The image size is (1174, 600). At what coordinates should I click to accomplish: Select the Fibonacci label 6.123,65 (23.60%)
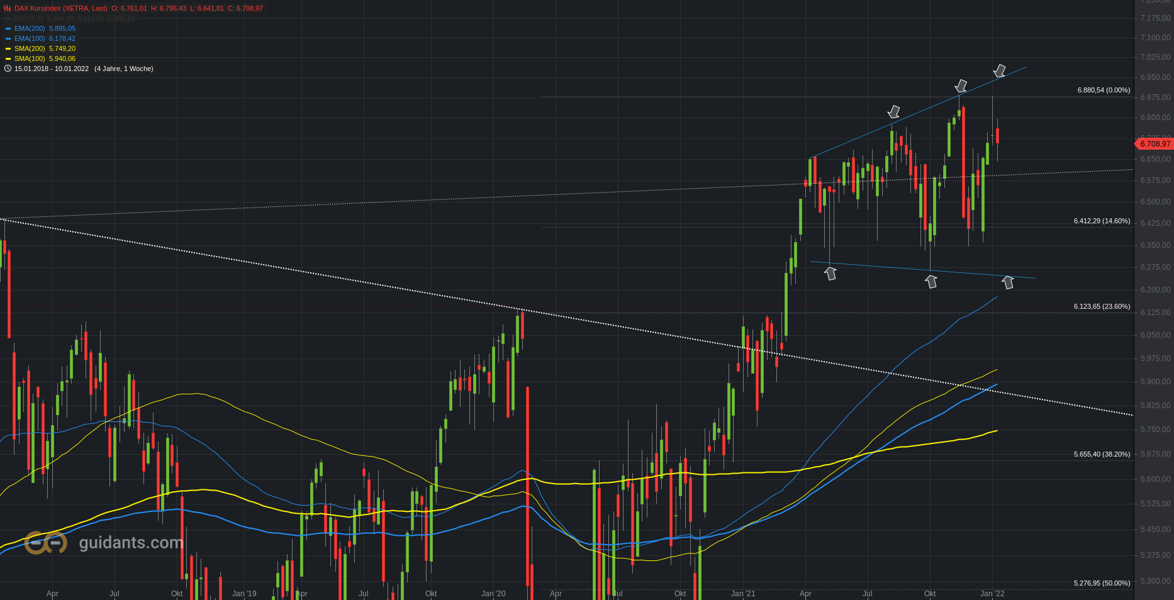click(x=1102, y=306)
